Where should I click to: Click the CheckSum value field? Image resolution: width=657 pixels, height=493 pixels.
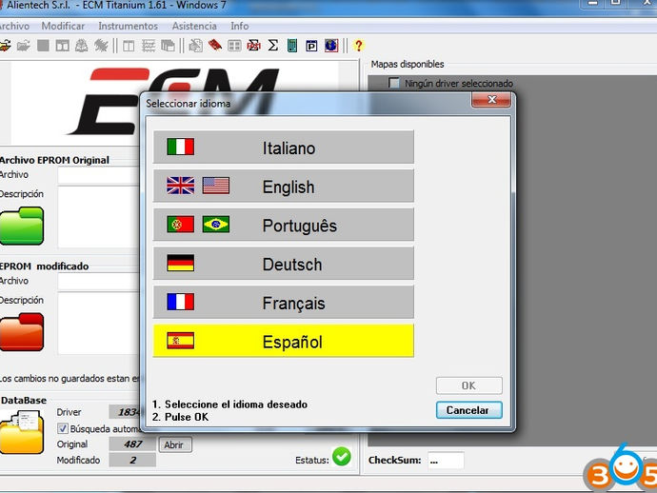[446, 461]
